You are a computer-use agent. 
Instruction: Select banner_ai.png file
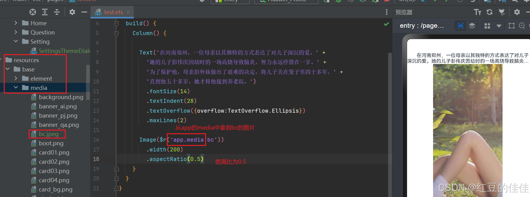point(54,106)
